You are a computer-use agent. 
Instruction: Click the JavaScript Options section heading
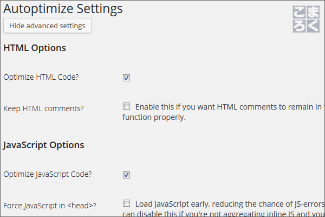(44, 145)
